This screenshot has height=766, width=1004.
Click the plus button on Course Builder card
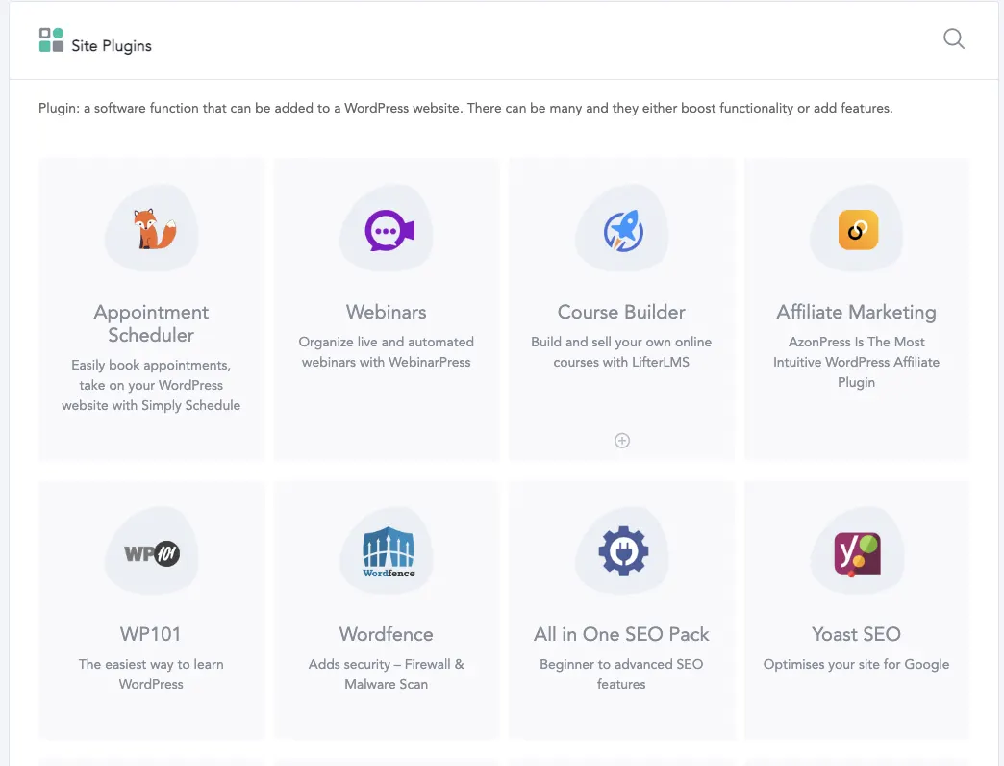(x=622, y=441)
